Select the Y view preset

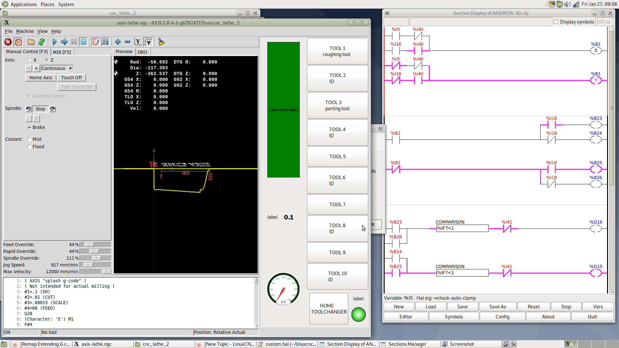(138, 42)
